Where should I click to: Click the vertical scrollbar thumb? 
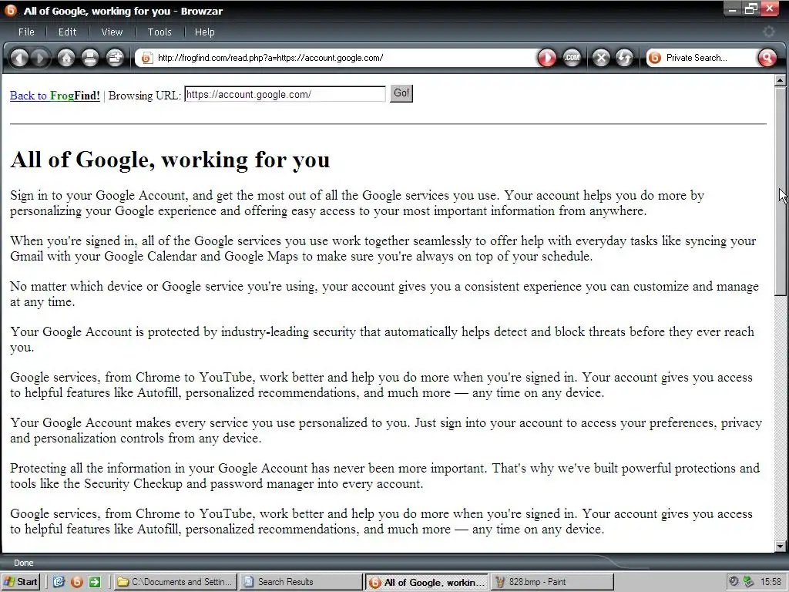point(781,190)
